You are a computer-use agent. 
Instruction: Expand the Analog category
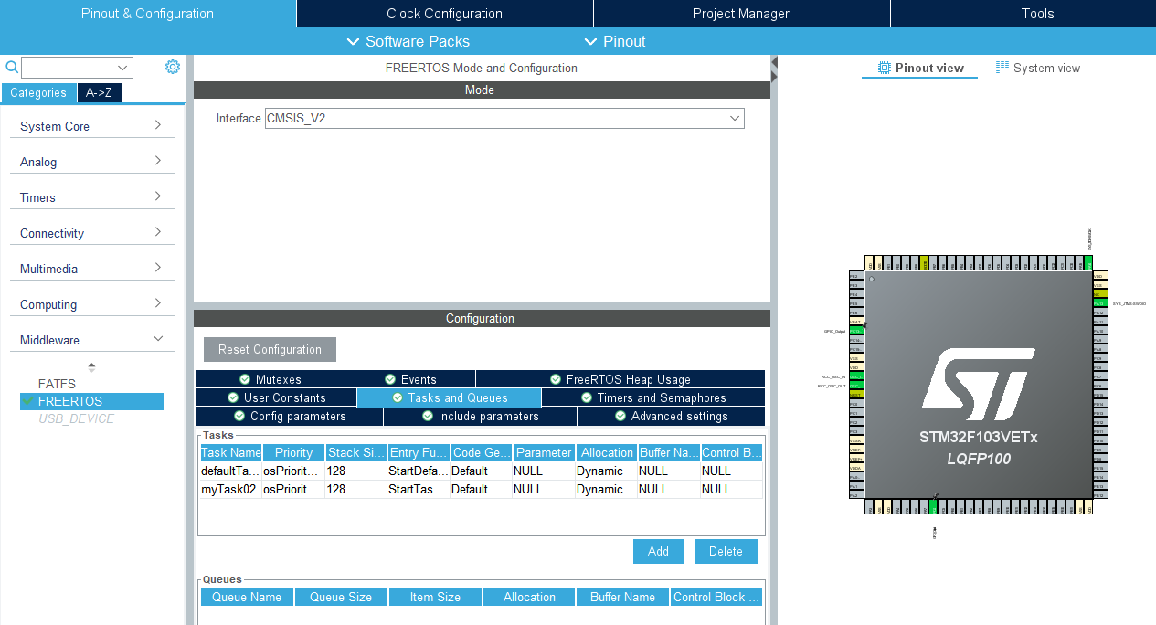tap(157, 161)
